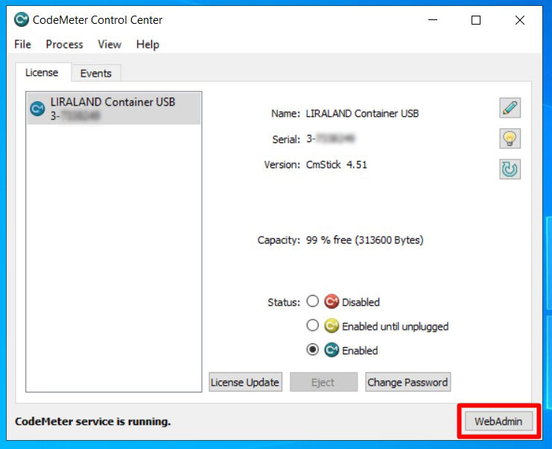Open the View menu
This screenshot has height=449, width=552.
109,45
